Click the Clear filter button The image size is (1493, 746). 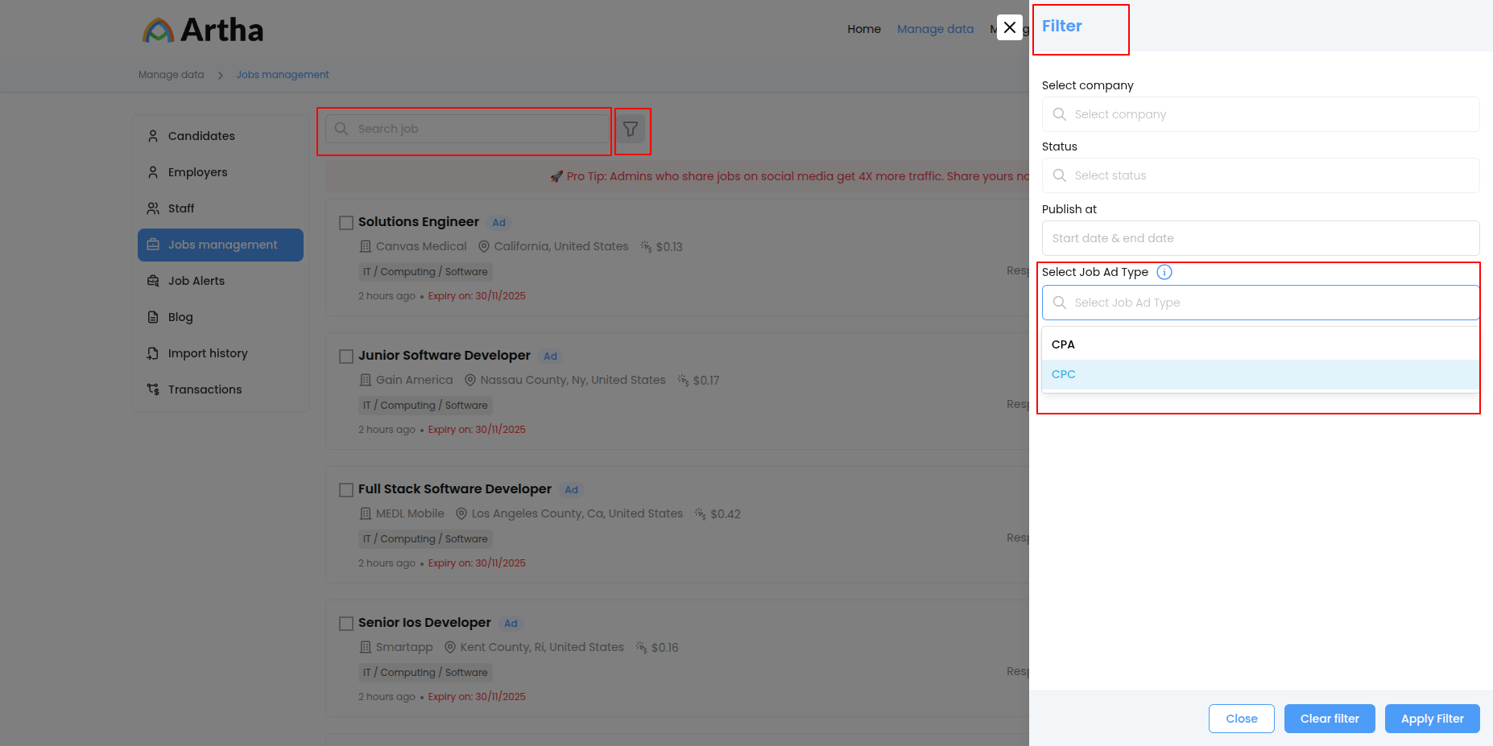(x=1329, y=719)
